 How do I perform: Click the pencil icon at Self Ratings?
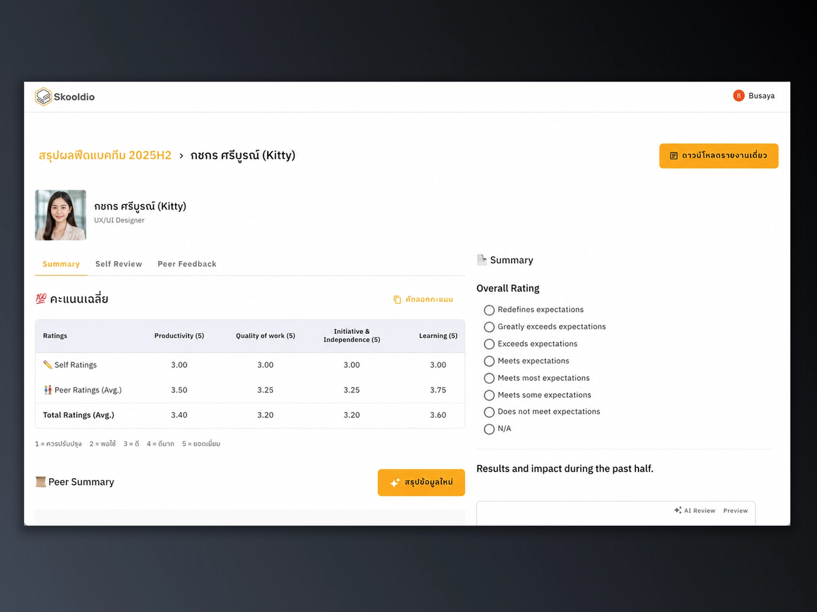48,364
